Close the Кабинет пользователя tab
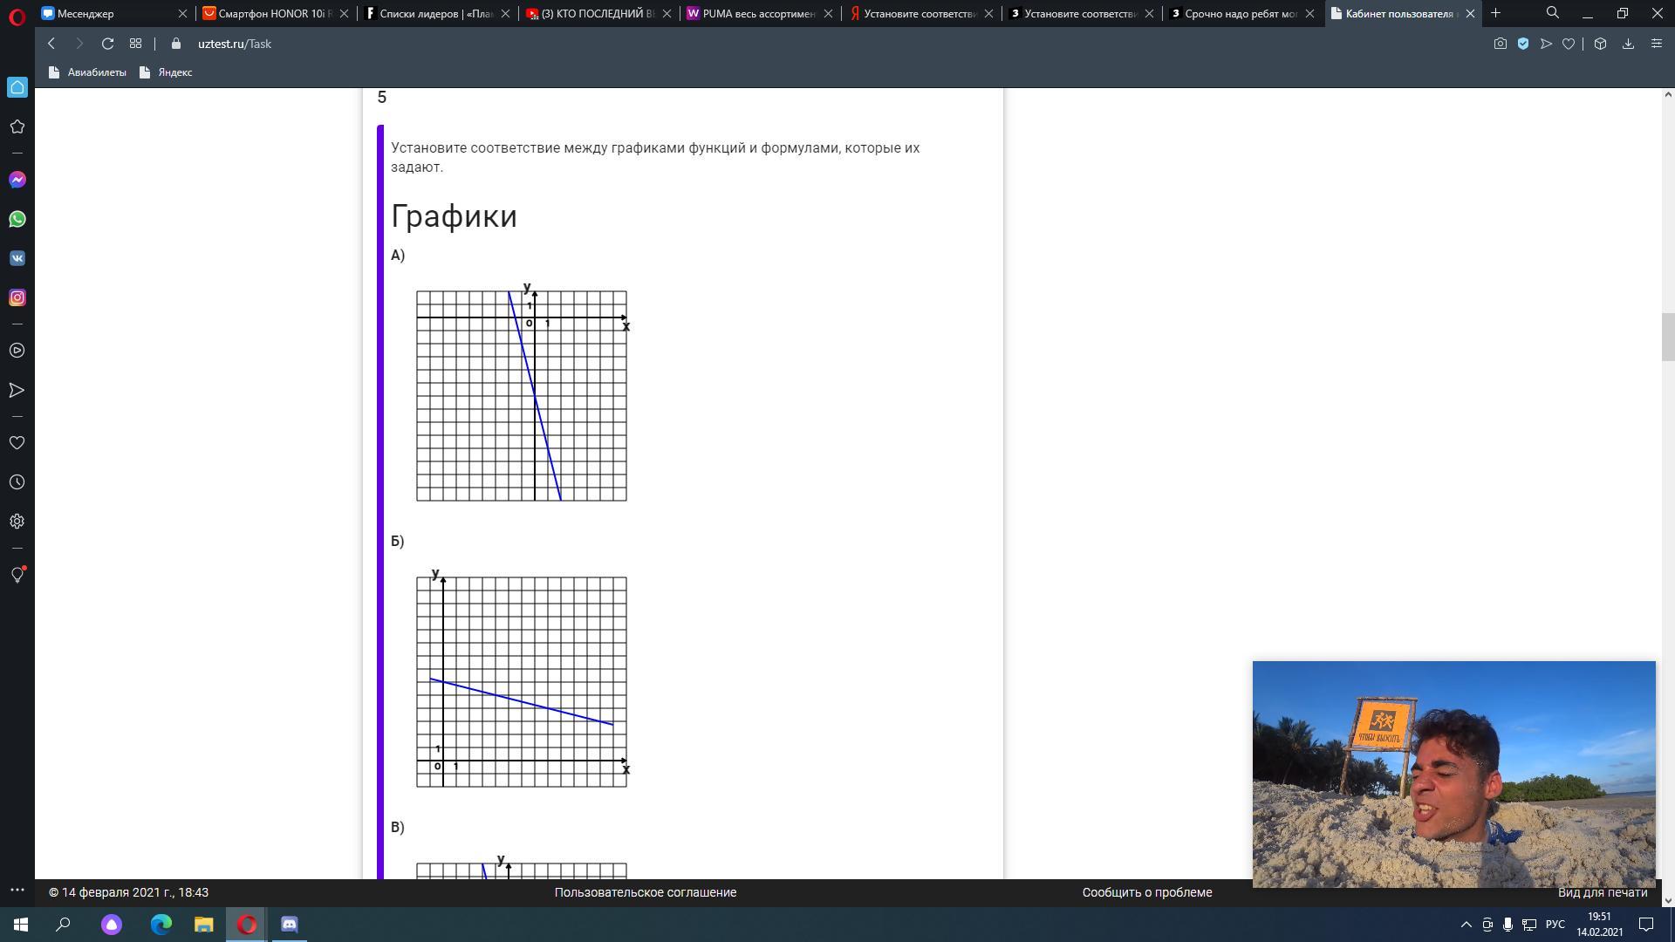 [1470, 14]
